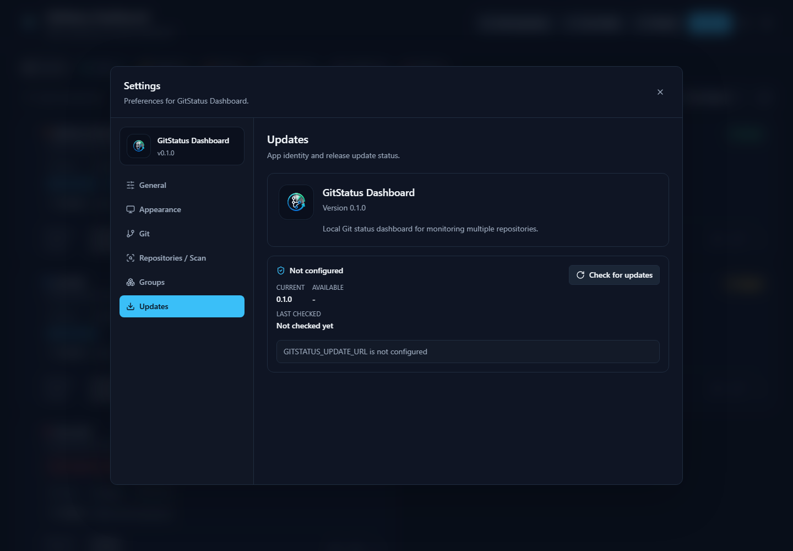Open the Git settings section
This screenshot has height=551, width=793.
pos(182,234)
